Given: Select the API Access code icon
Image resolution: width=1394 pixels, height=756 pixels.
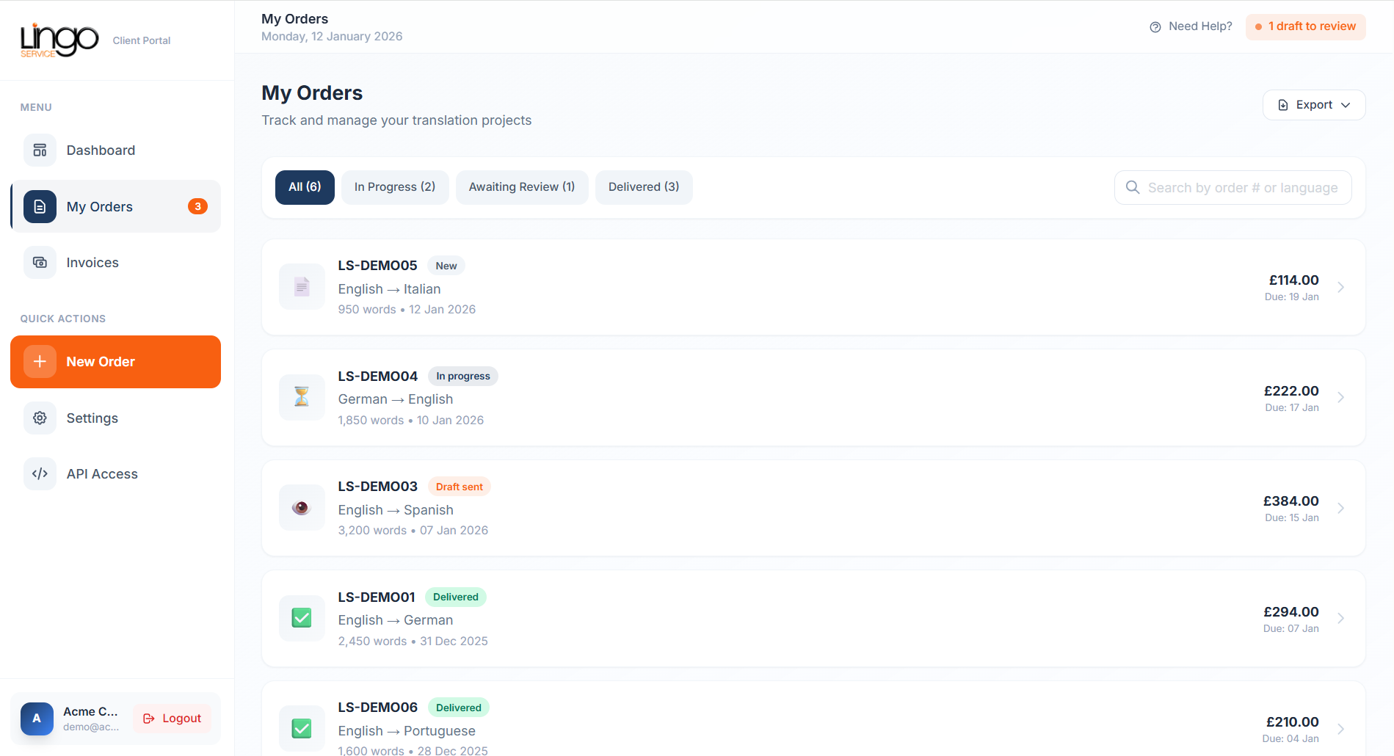Looking at the screenshot, I should coord(39,473).
